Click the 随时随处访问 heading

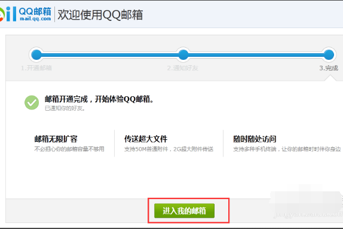(255, 139)
